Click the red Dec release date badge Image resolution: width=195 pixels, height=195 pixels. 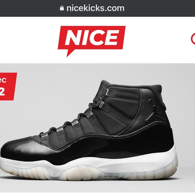click(x=8, y=86)
